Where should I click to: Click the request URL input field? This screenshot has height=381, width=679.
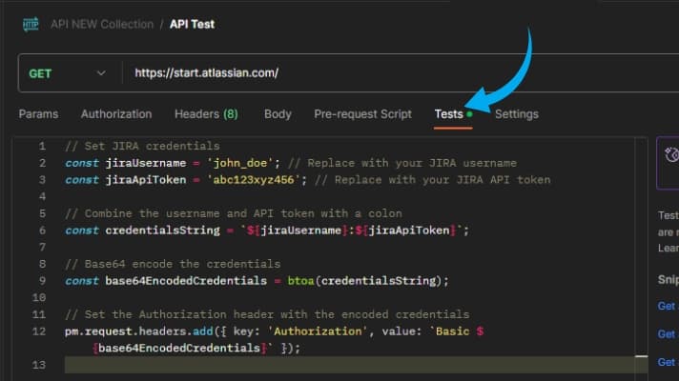(x=401, y=73)
